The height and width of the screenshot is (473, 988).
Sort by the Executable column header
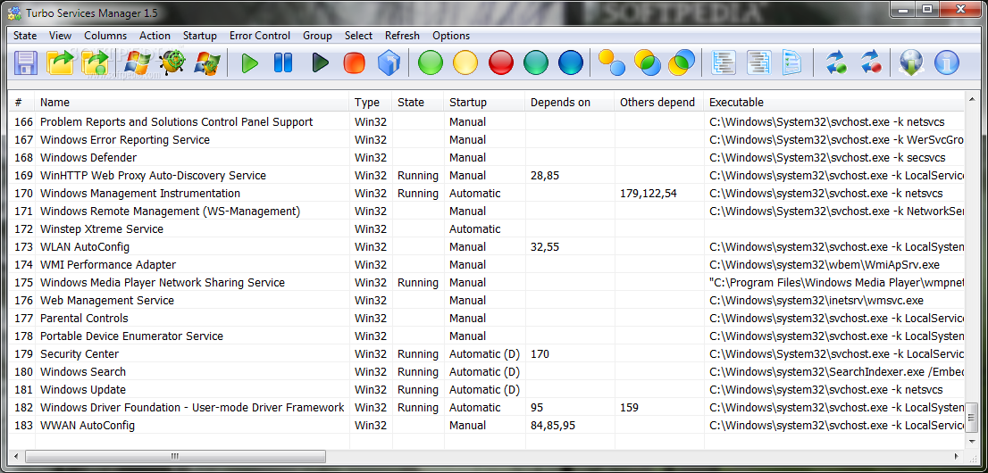[834, 102]
